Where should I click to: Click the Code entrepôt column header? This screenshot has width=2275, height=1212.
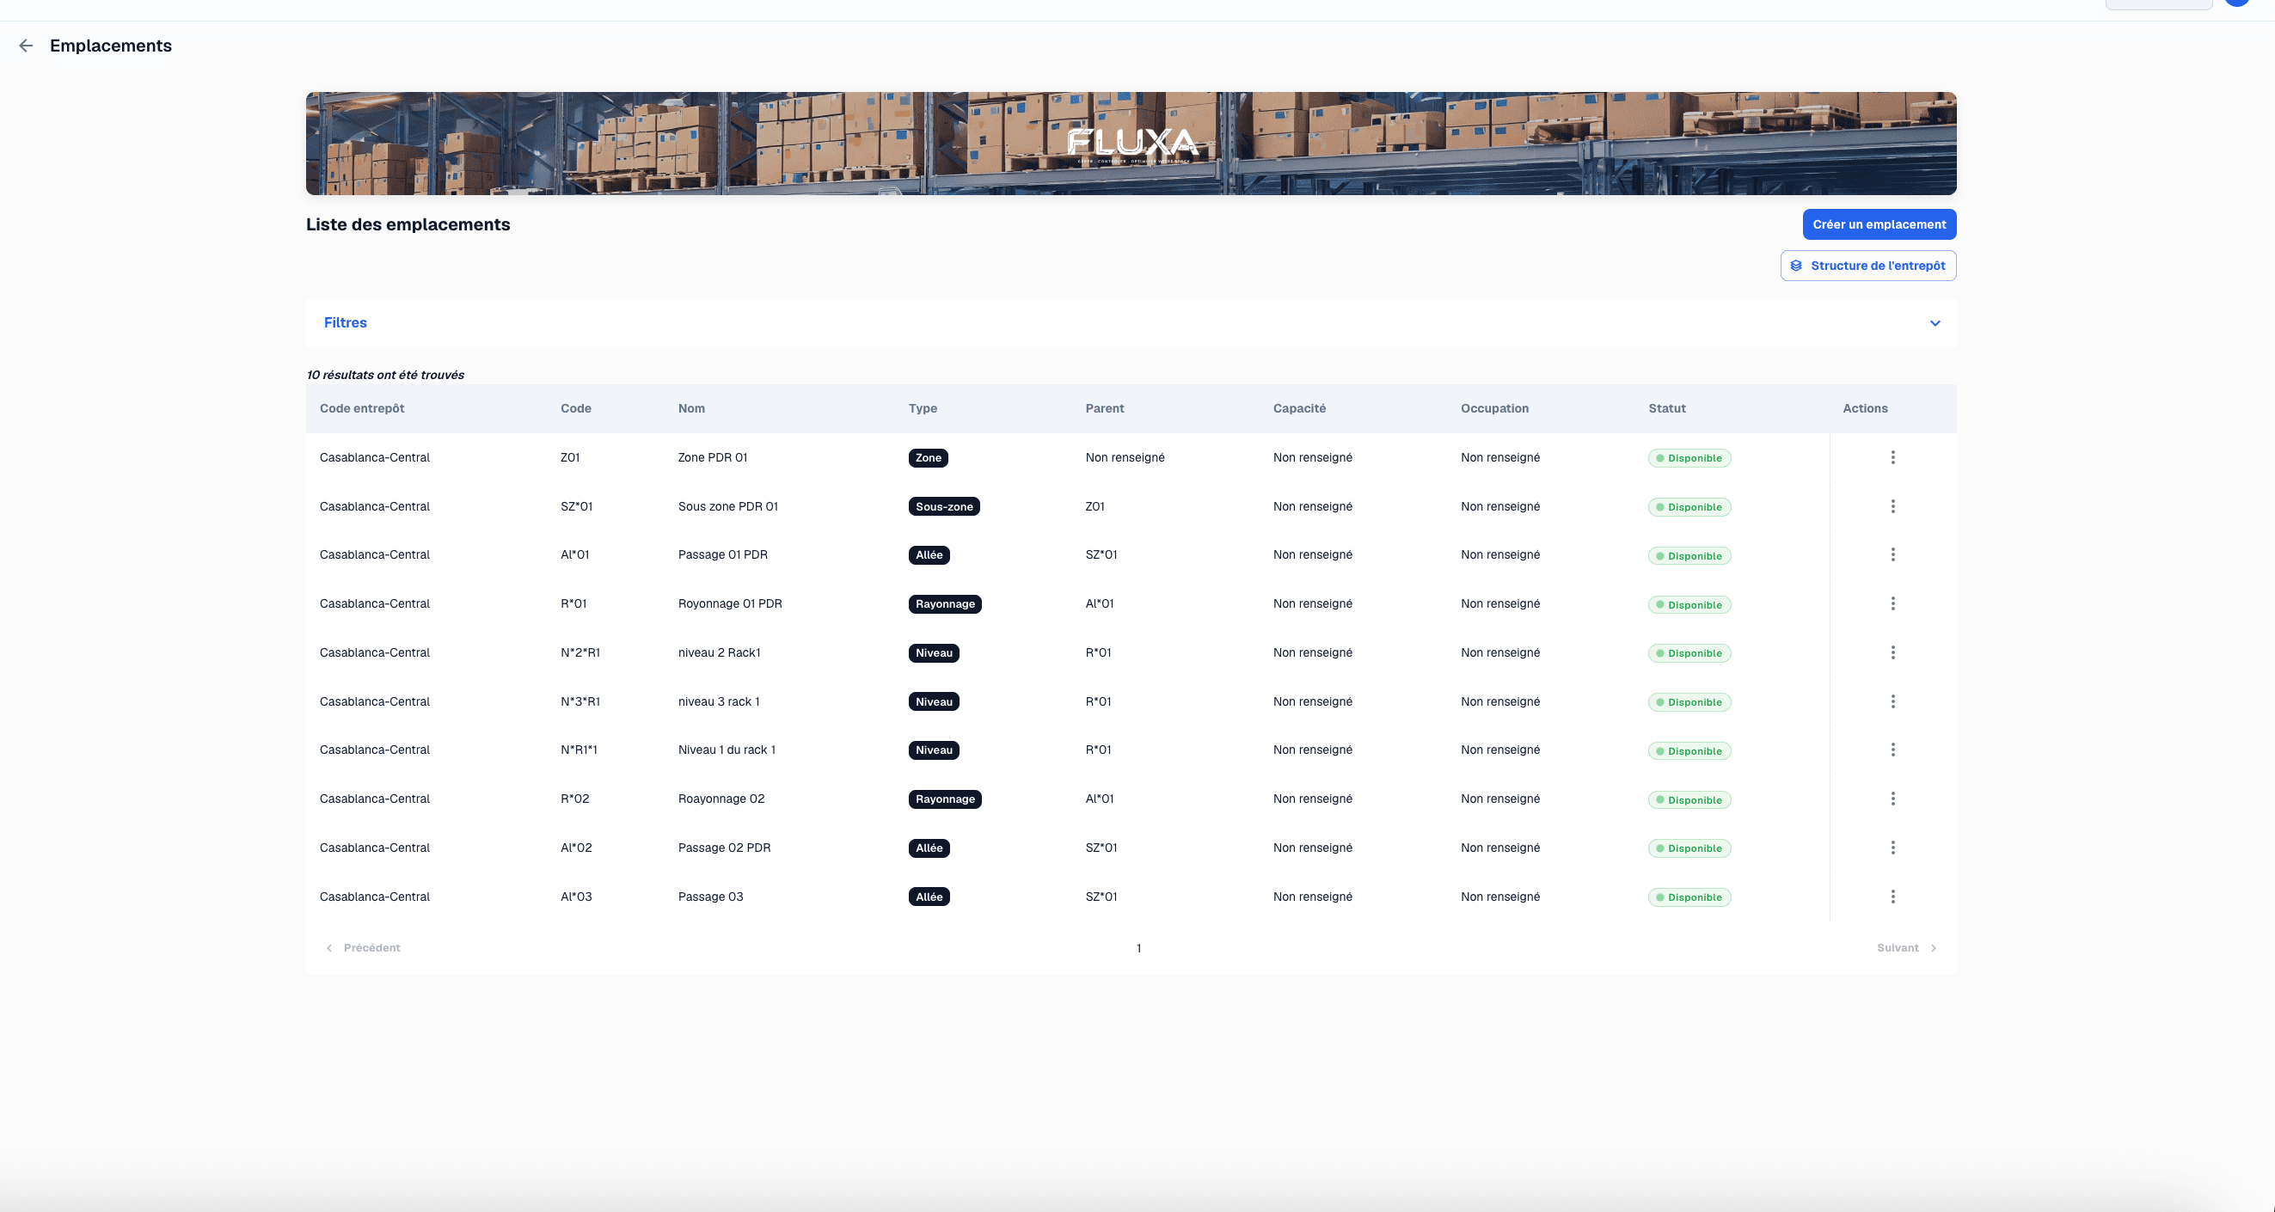[x=362, y=408]
